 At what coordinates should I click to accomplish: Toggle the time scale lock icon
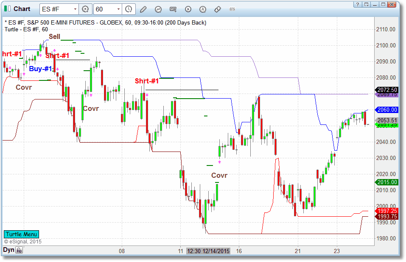19,250
